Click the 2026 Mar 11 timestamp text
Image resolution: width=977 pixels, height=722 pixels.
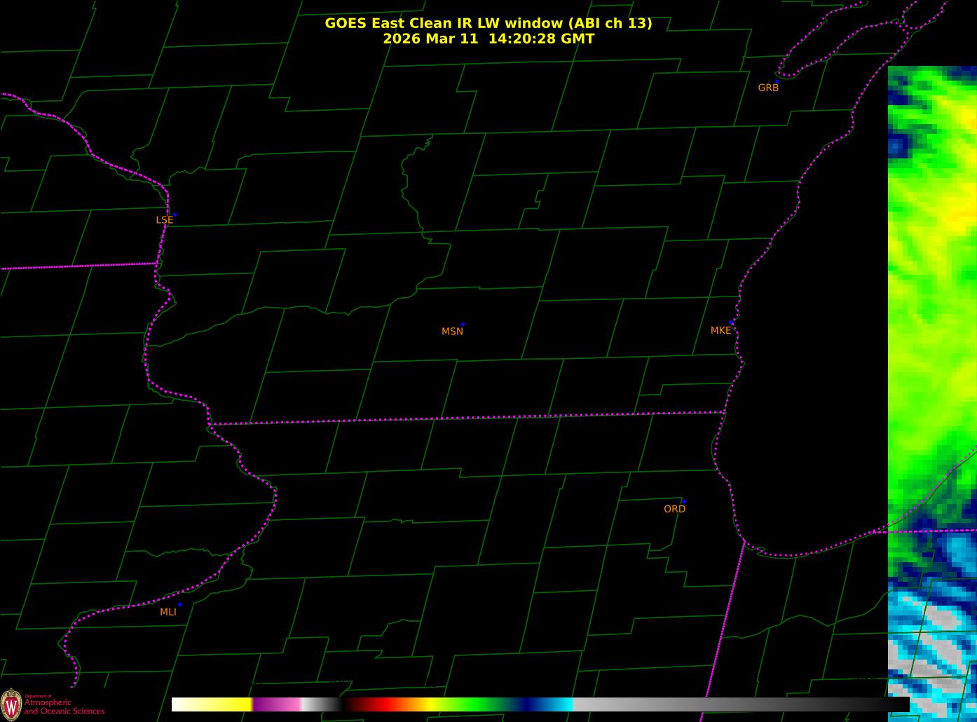tap(488, 39)
